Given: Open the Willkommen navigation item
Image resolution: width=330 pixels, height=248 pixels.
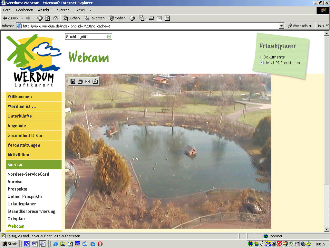Looking at the screenshot, I should tap(34, 97).
